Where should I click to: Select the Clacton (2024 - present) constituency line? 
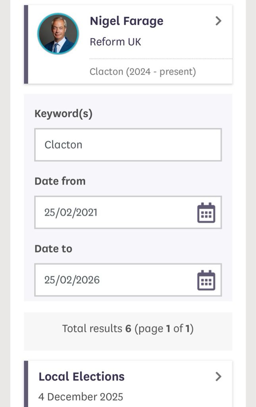point(143,72)
